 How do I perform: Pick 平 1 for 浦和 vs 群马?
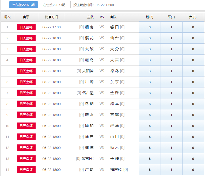171,126
